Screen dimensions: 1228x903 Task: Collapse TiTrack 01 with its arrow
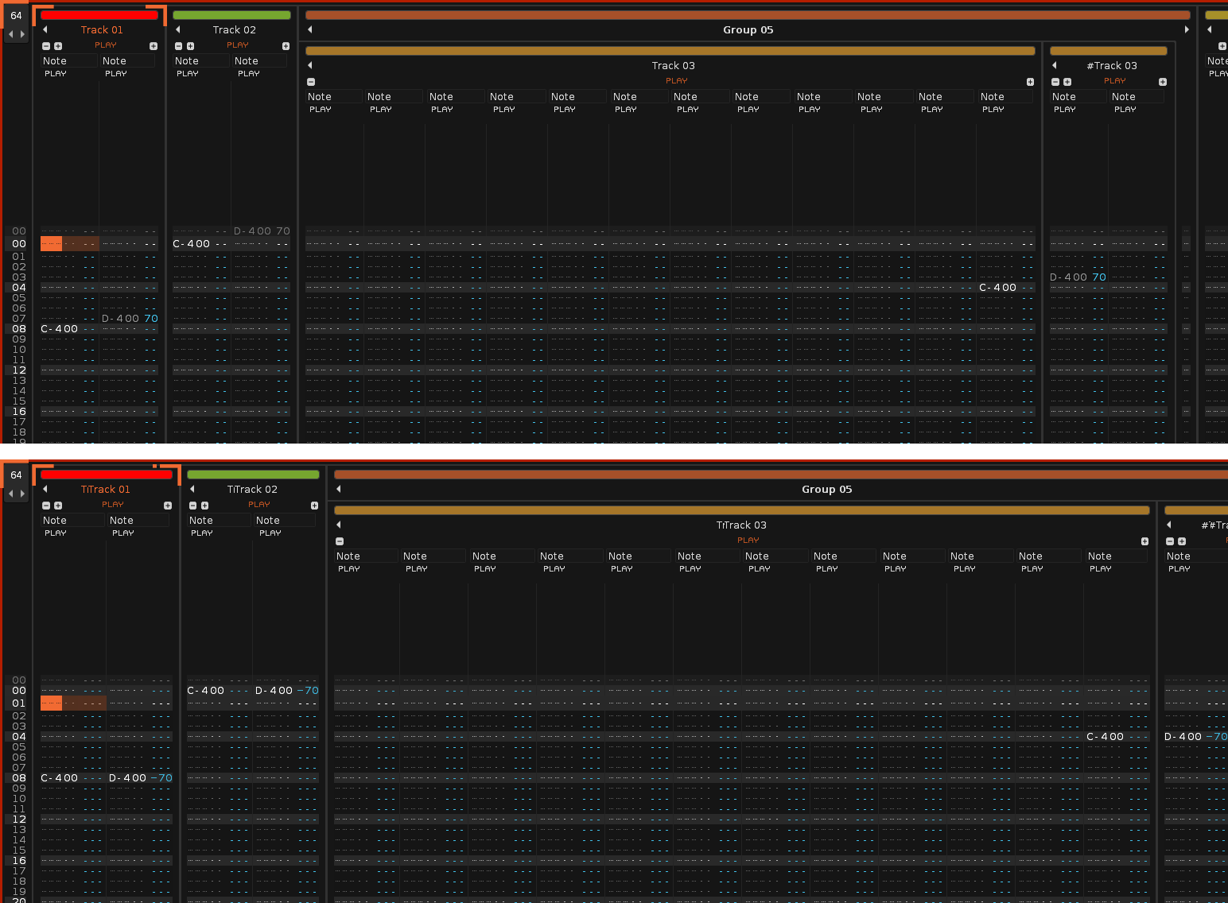[x=45, y=489]
